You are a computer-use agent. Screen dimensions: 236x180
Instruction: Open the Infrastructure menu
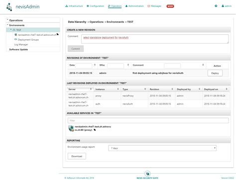(74, 6)
